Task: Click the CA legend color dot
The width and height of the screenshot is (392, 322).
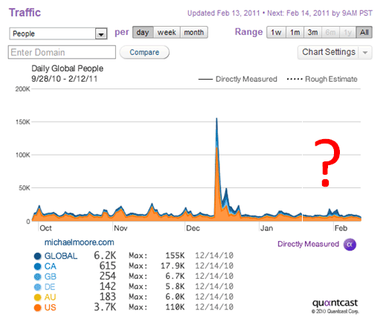Action: tap(37, 266)
